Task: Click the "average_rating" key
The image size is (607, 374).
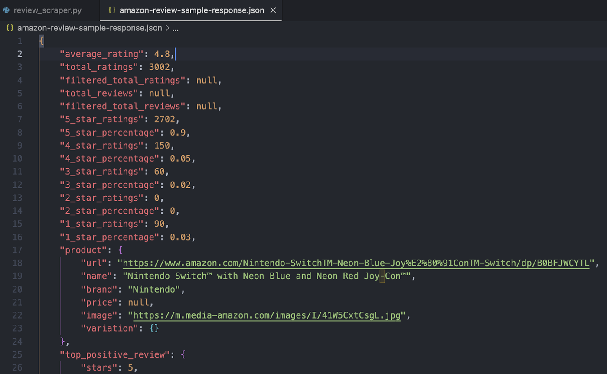Action: (x=101, y=54)
